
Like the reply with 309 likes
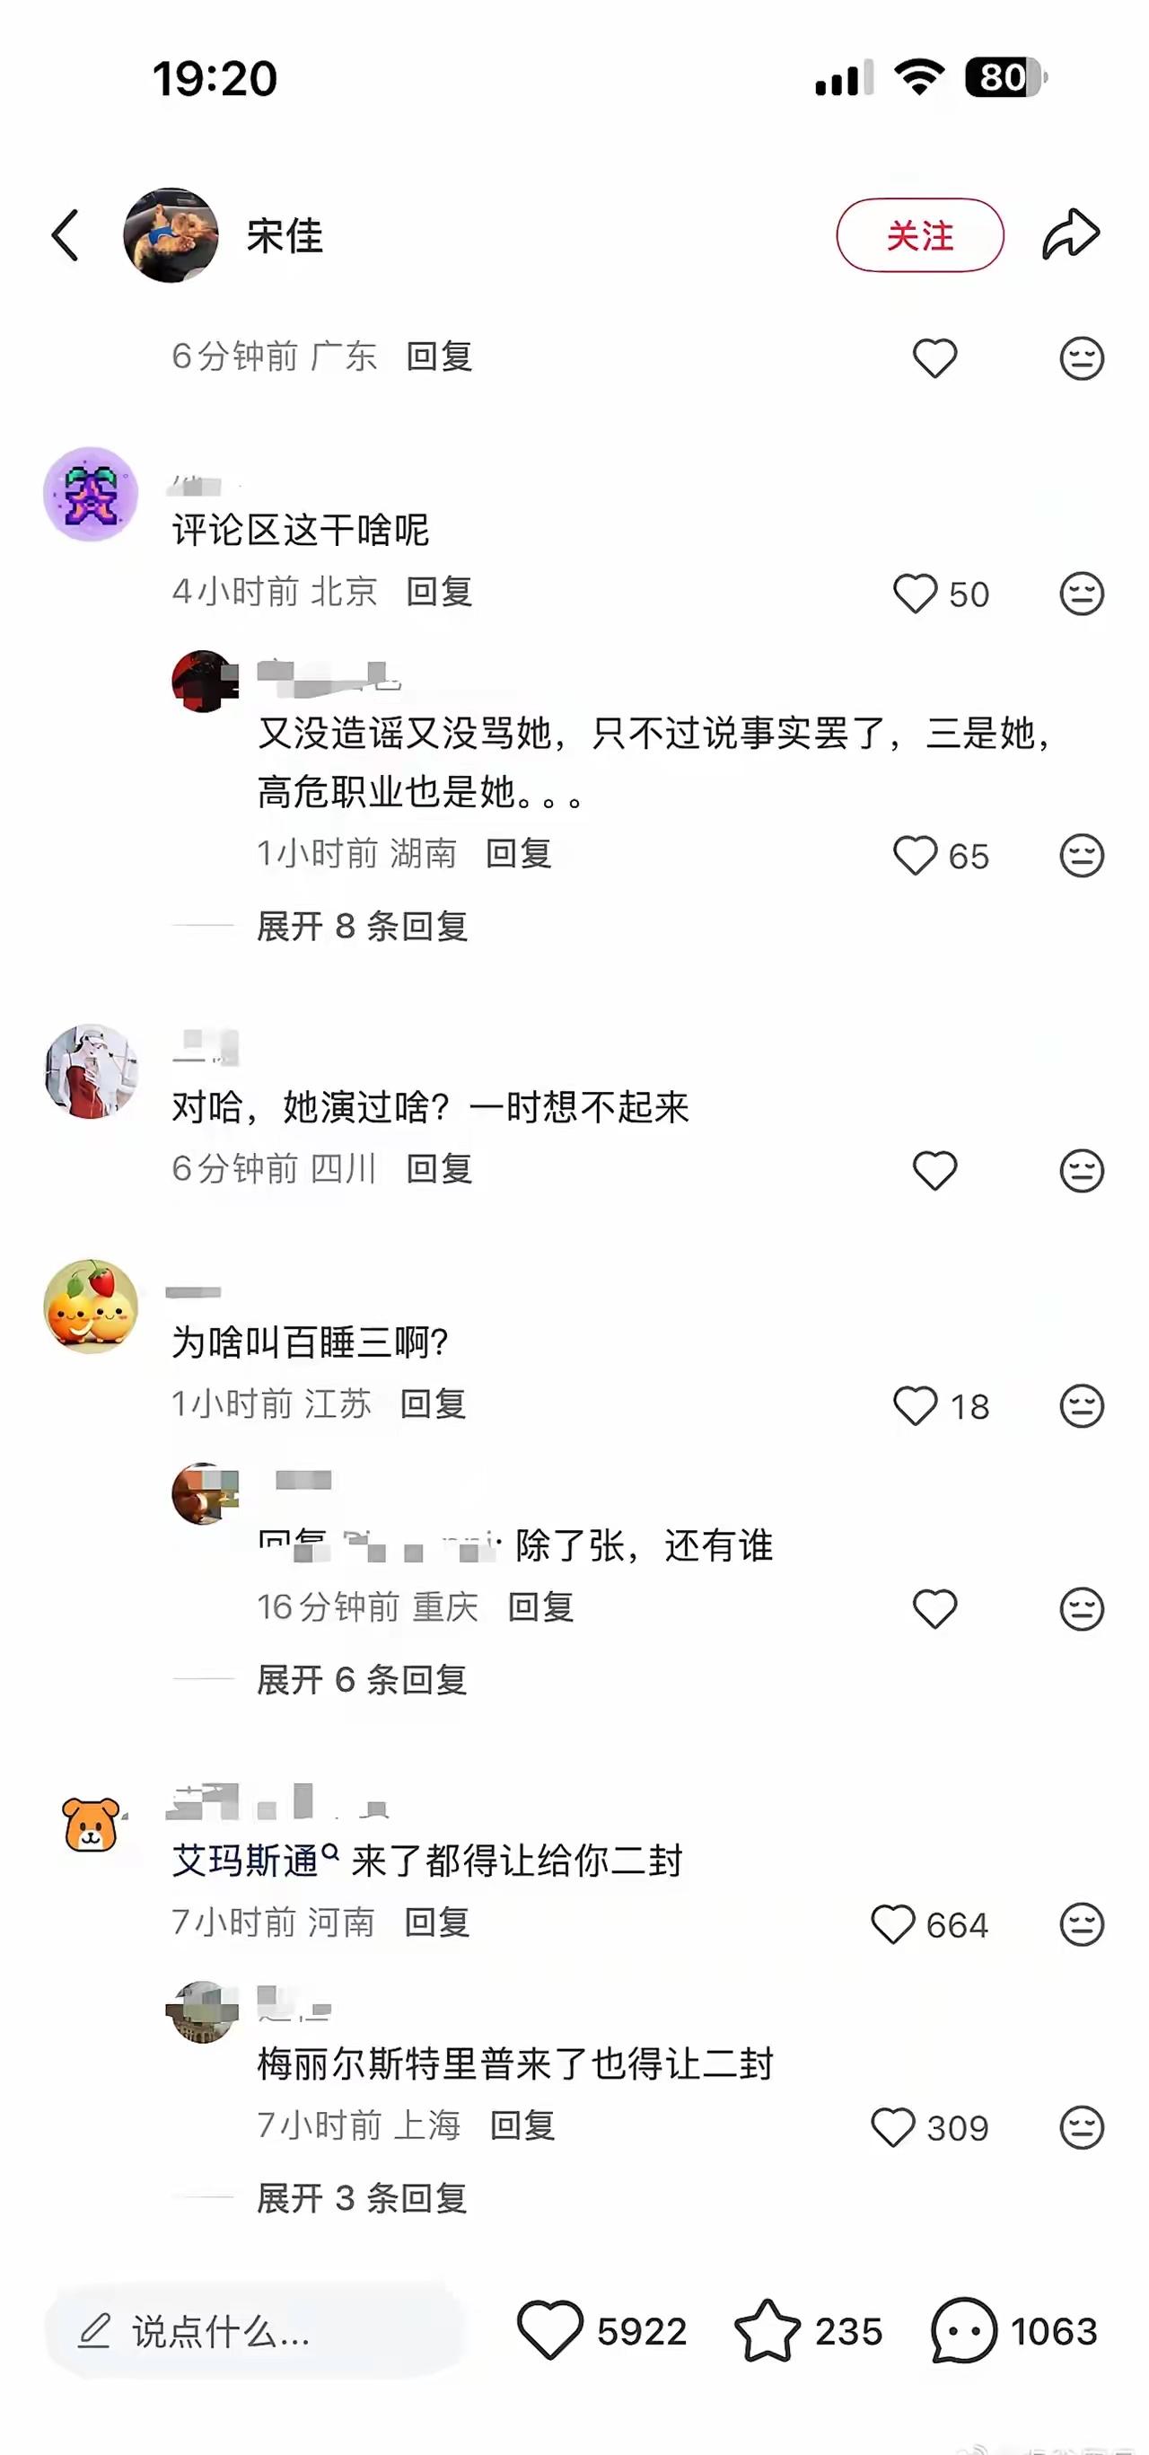pyautogui.click(x=892, y=2127)
